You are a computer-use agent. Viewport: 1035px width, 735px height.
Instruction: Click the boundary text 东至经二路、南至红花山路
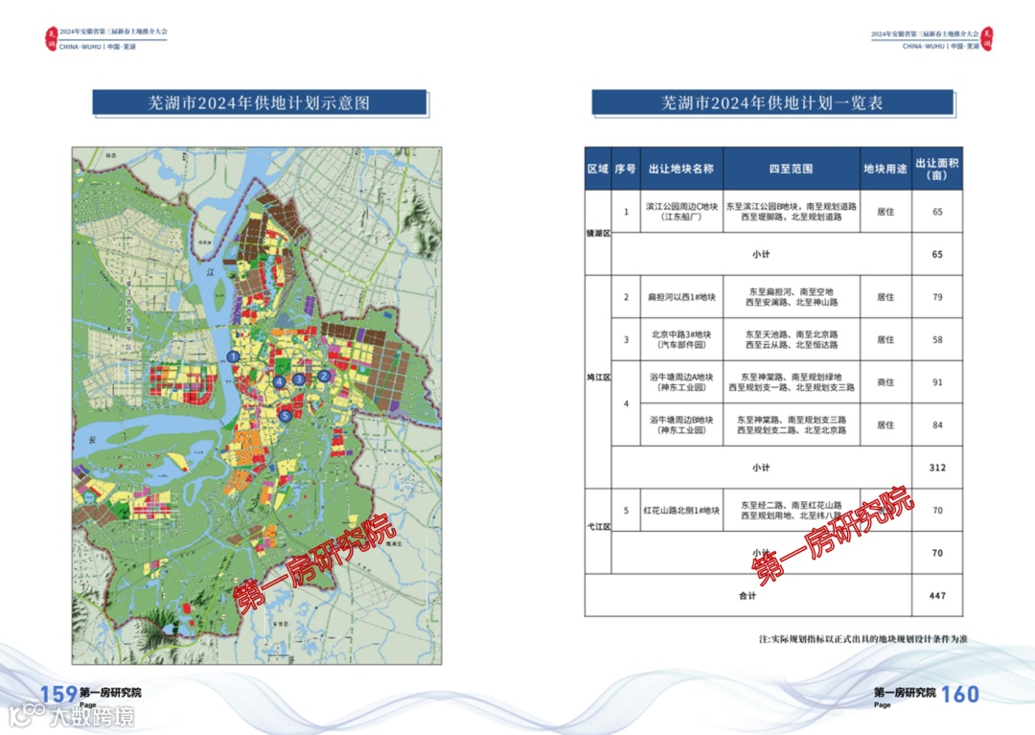point(792,505)
